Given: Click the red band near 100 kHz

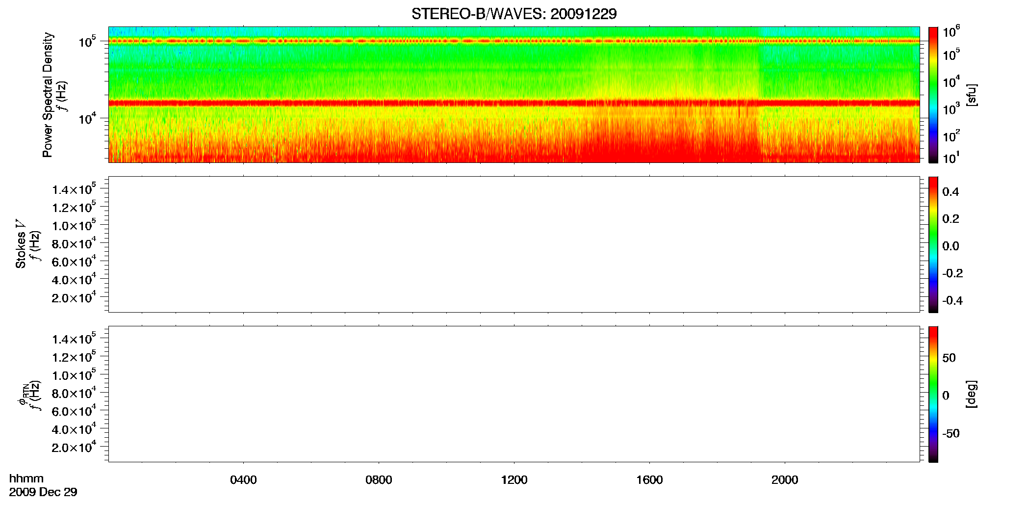Looking at the screenshot, I should (x=514, y=41).
